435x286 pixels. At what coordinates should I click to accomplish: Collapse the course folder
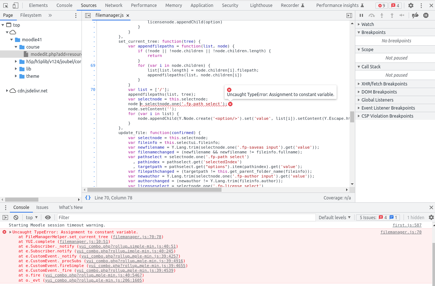pyautogui.click(x=16, y=47)
